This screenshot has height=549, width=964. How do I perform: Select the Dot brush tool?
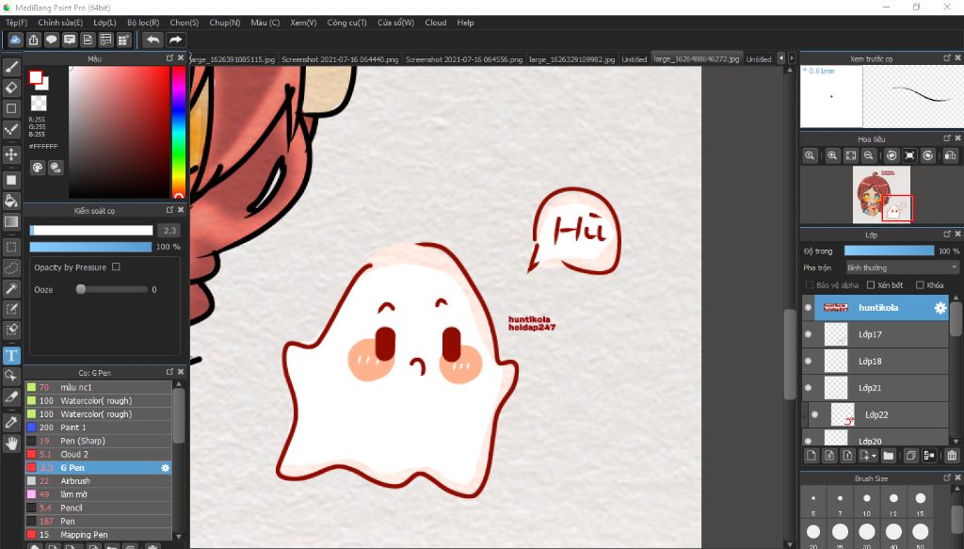point(11,129)
